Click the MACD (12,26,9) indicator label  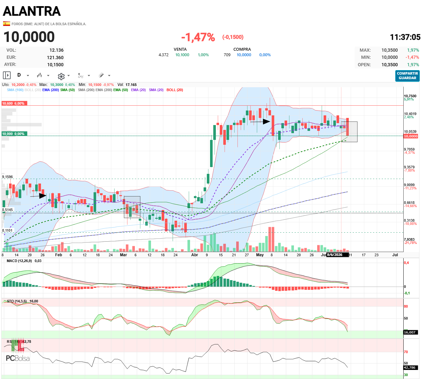point(19,261)
